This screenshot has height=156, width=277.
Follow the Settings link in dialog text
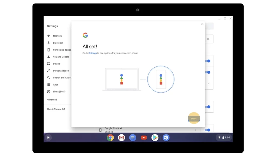93,53
